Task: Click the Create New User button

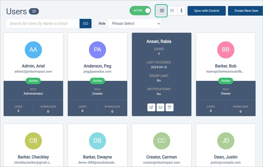Action: [x=246, y=11]
